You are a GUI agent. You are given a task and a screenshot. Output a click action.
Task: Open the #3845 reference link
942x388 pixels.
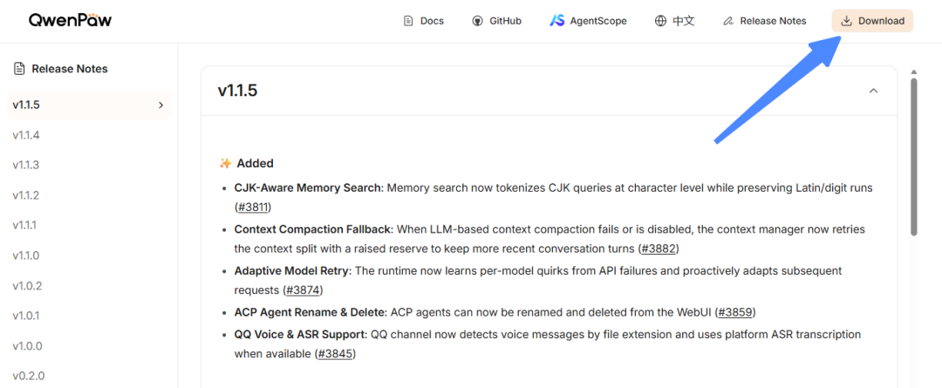coord(336,354)
